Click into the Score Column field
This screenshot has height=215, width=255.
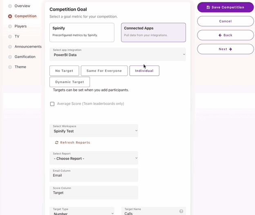94,192
